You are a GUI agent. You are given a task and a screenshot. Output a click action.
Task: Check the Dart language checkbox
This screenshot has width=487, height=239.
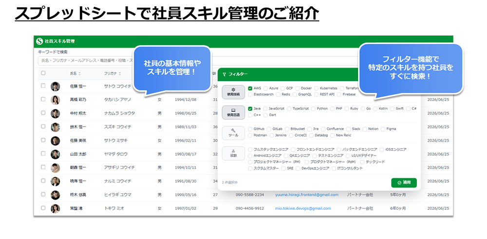coord(265,115)
